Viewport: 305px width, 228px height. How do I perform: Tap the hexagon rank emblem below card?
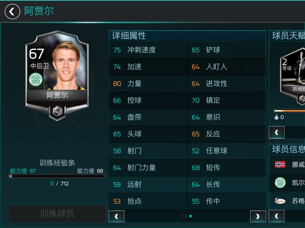point(57,112)
